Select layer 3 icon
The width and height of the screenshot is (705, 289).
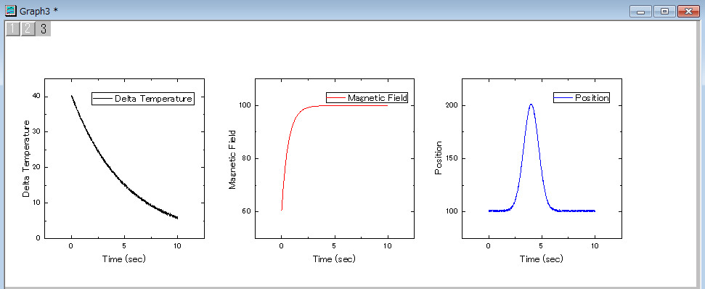click(43, 29)
